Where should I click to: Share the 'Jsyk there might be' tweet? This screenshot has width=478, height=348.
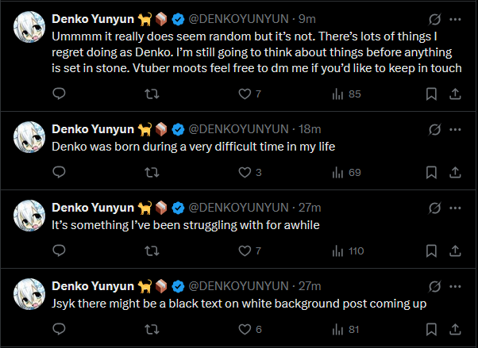click(455, 329)
